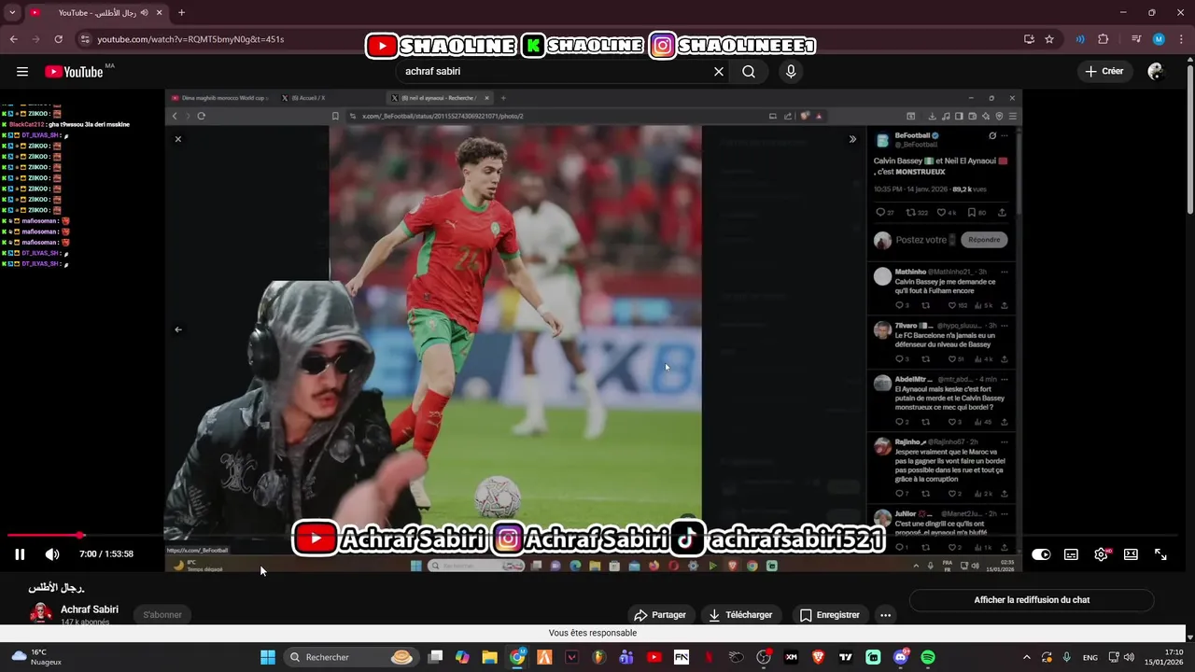Switch player to theater mode

point(1131,554)
